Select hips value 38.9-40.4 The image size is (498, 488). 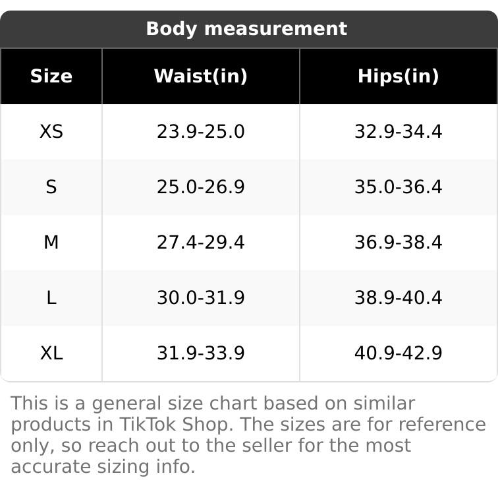coord(399,298)
